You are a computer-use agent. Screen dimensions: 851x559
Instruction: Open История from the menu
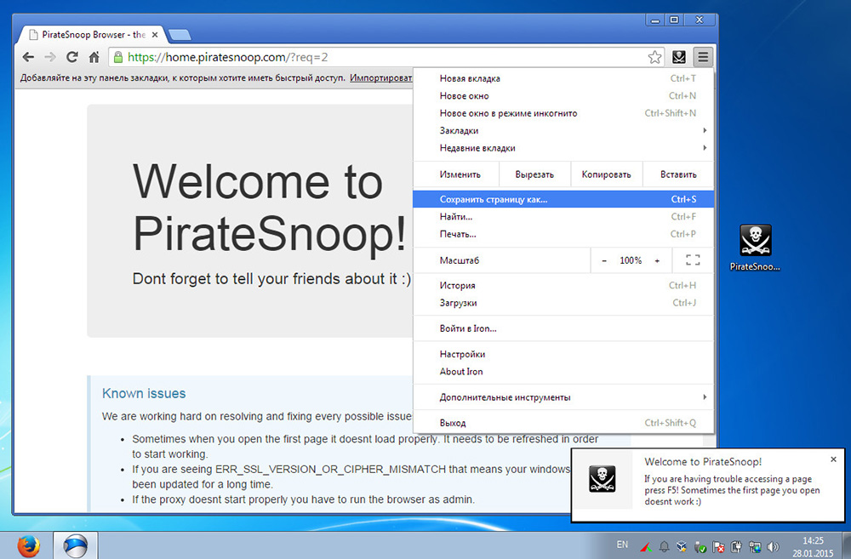563,285
